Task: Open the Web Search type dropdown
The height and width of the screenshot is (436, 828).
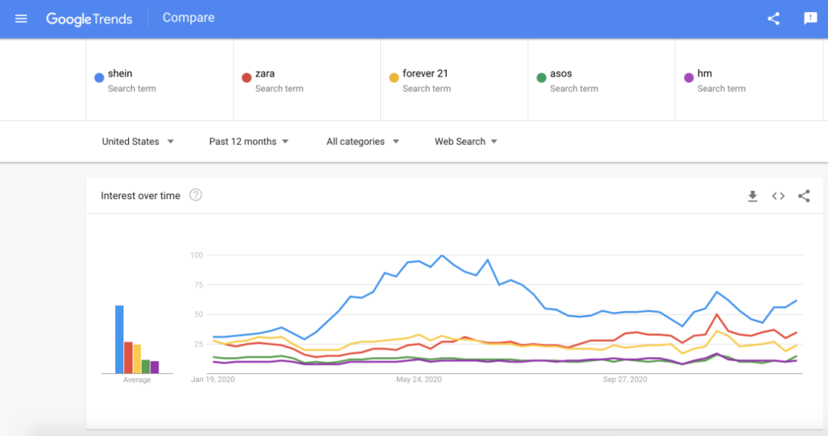Action: [466, 142]
